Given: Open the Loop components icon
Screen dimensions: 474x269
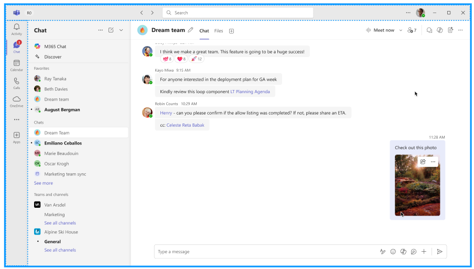Looking at the screenshot, I should point(414,252).
